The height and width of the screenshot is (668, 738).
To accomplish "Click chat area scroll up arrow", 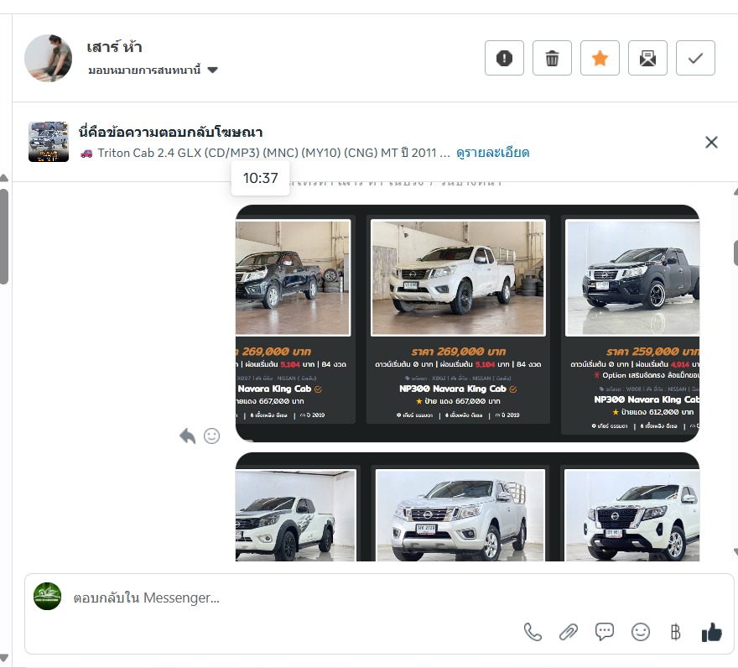I will coord(735,191).
